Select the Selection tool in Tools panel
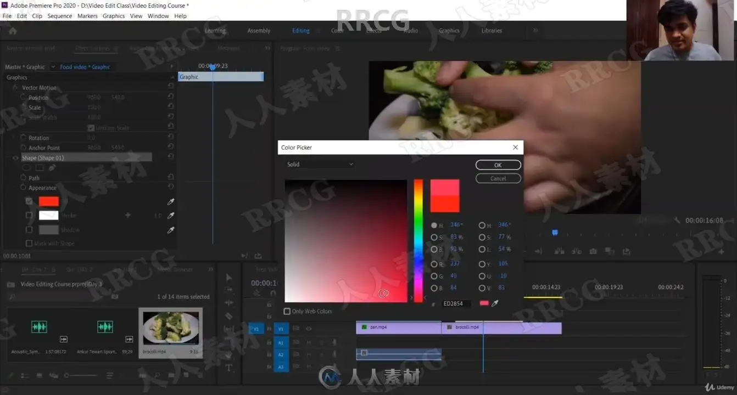 coord(229,278)
